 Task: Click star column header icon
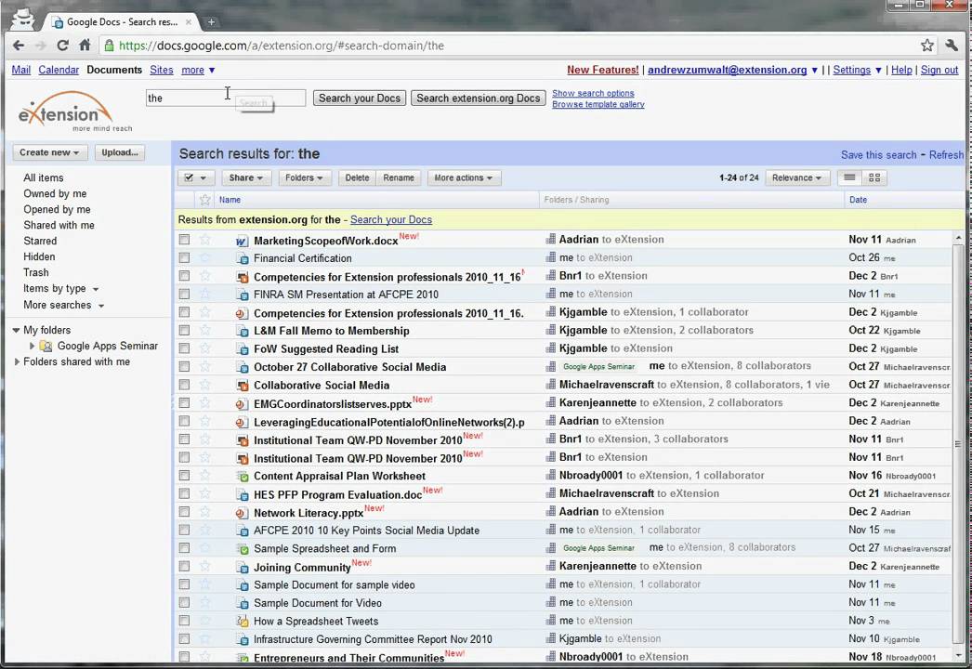[204, 200]
